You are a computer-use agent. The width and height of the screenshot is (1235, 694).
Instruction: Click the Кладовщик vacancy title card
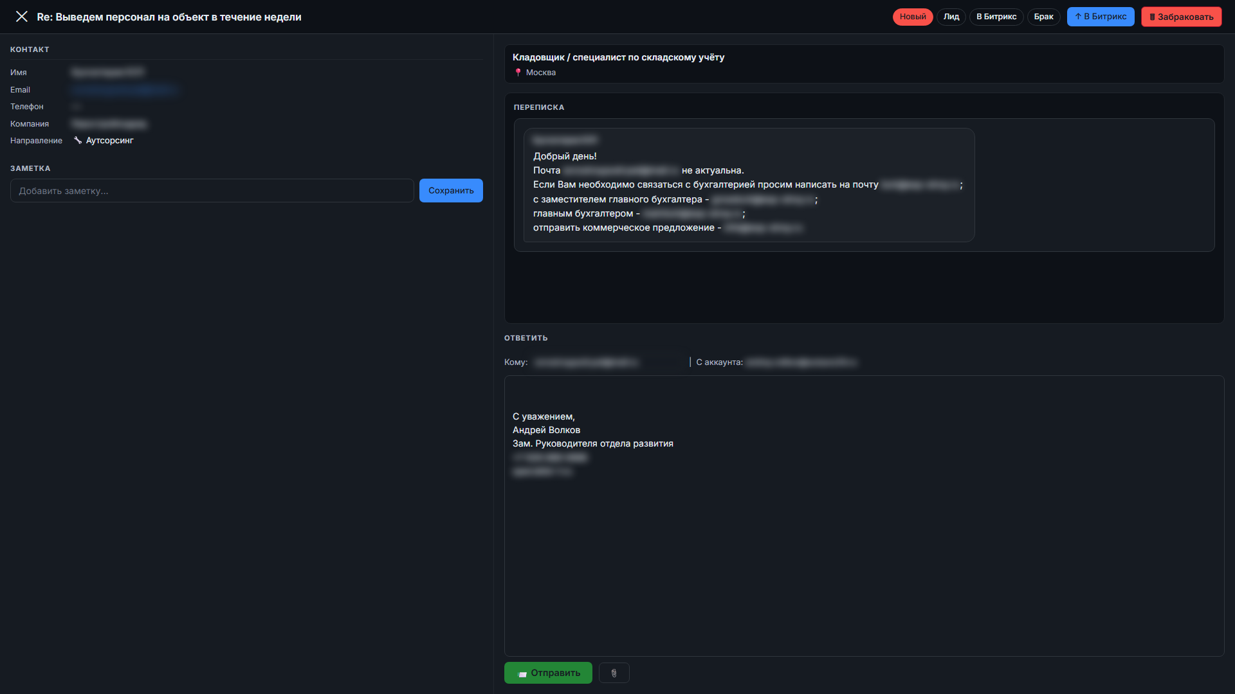(864, 64)
